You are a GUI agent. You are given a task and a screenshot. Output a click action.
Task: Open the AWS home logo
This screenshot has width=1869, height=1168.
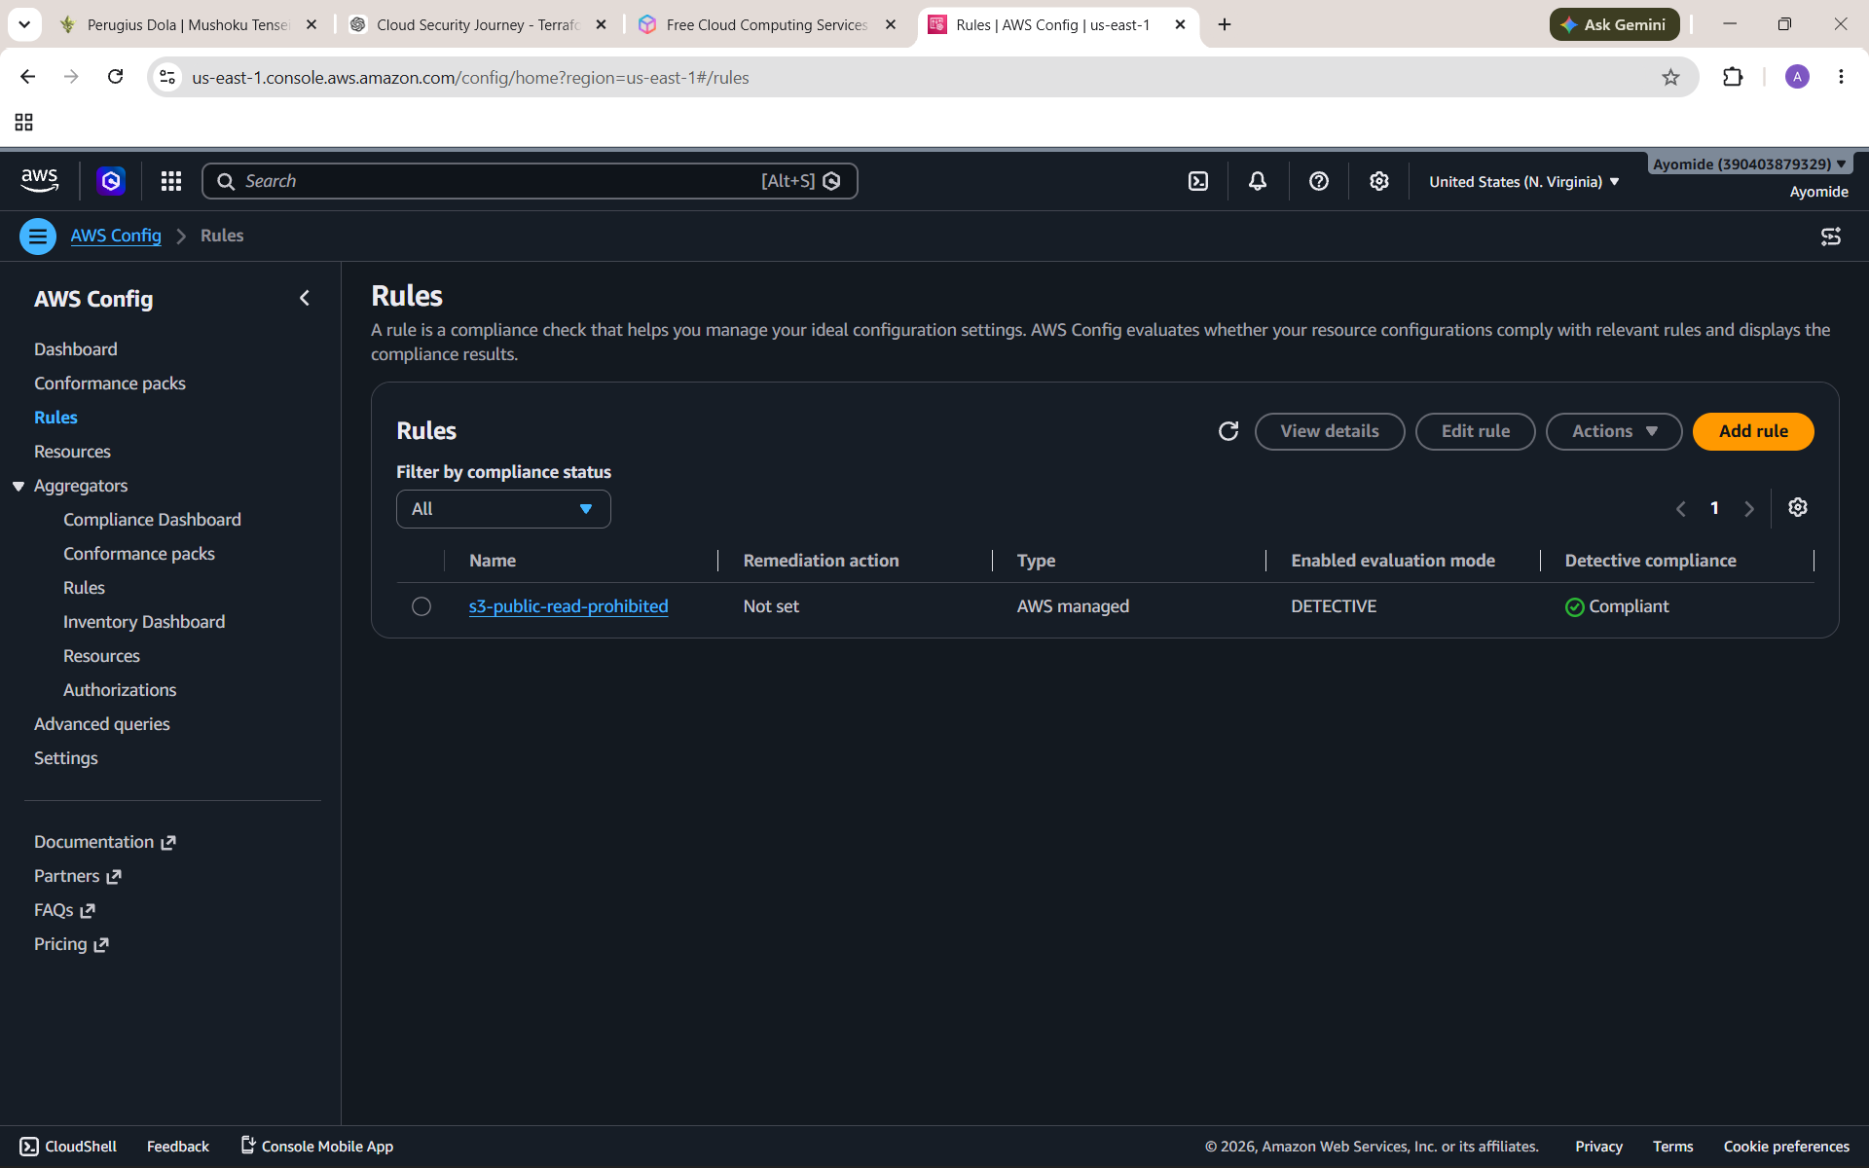(x=39, y=181)
